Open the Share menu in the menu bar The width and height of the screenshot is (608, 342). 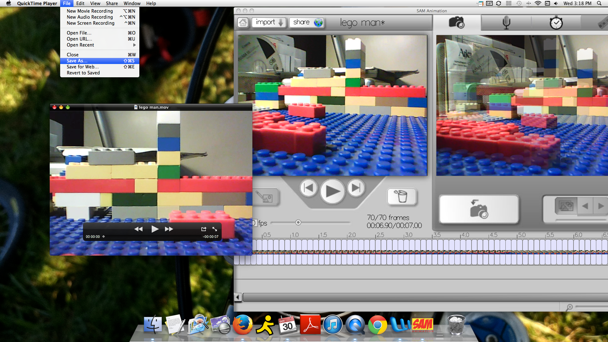pyautogui.click(x=112, y=3)
